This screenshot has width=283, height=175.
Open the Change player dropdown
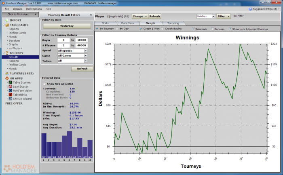(140, 16)
